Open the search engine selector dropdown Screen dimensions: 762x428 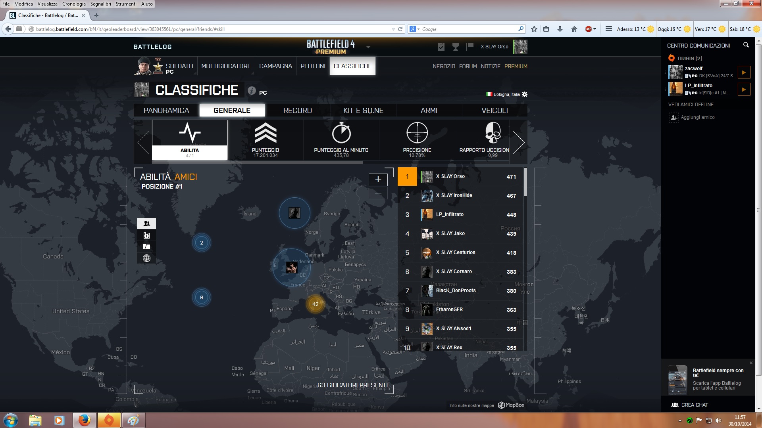pyautogui.click(x=415, y=29)
